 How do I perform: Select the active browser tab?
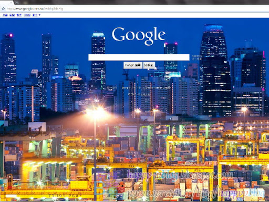pos(5,2)
